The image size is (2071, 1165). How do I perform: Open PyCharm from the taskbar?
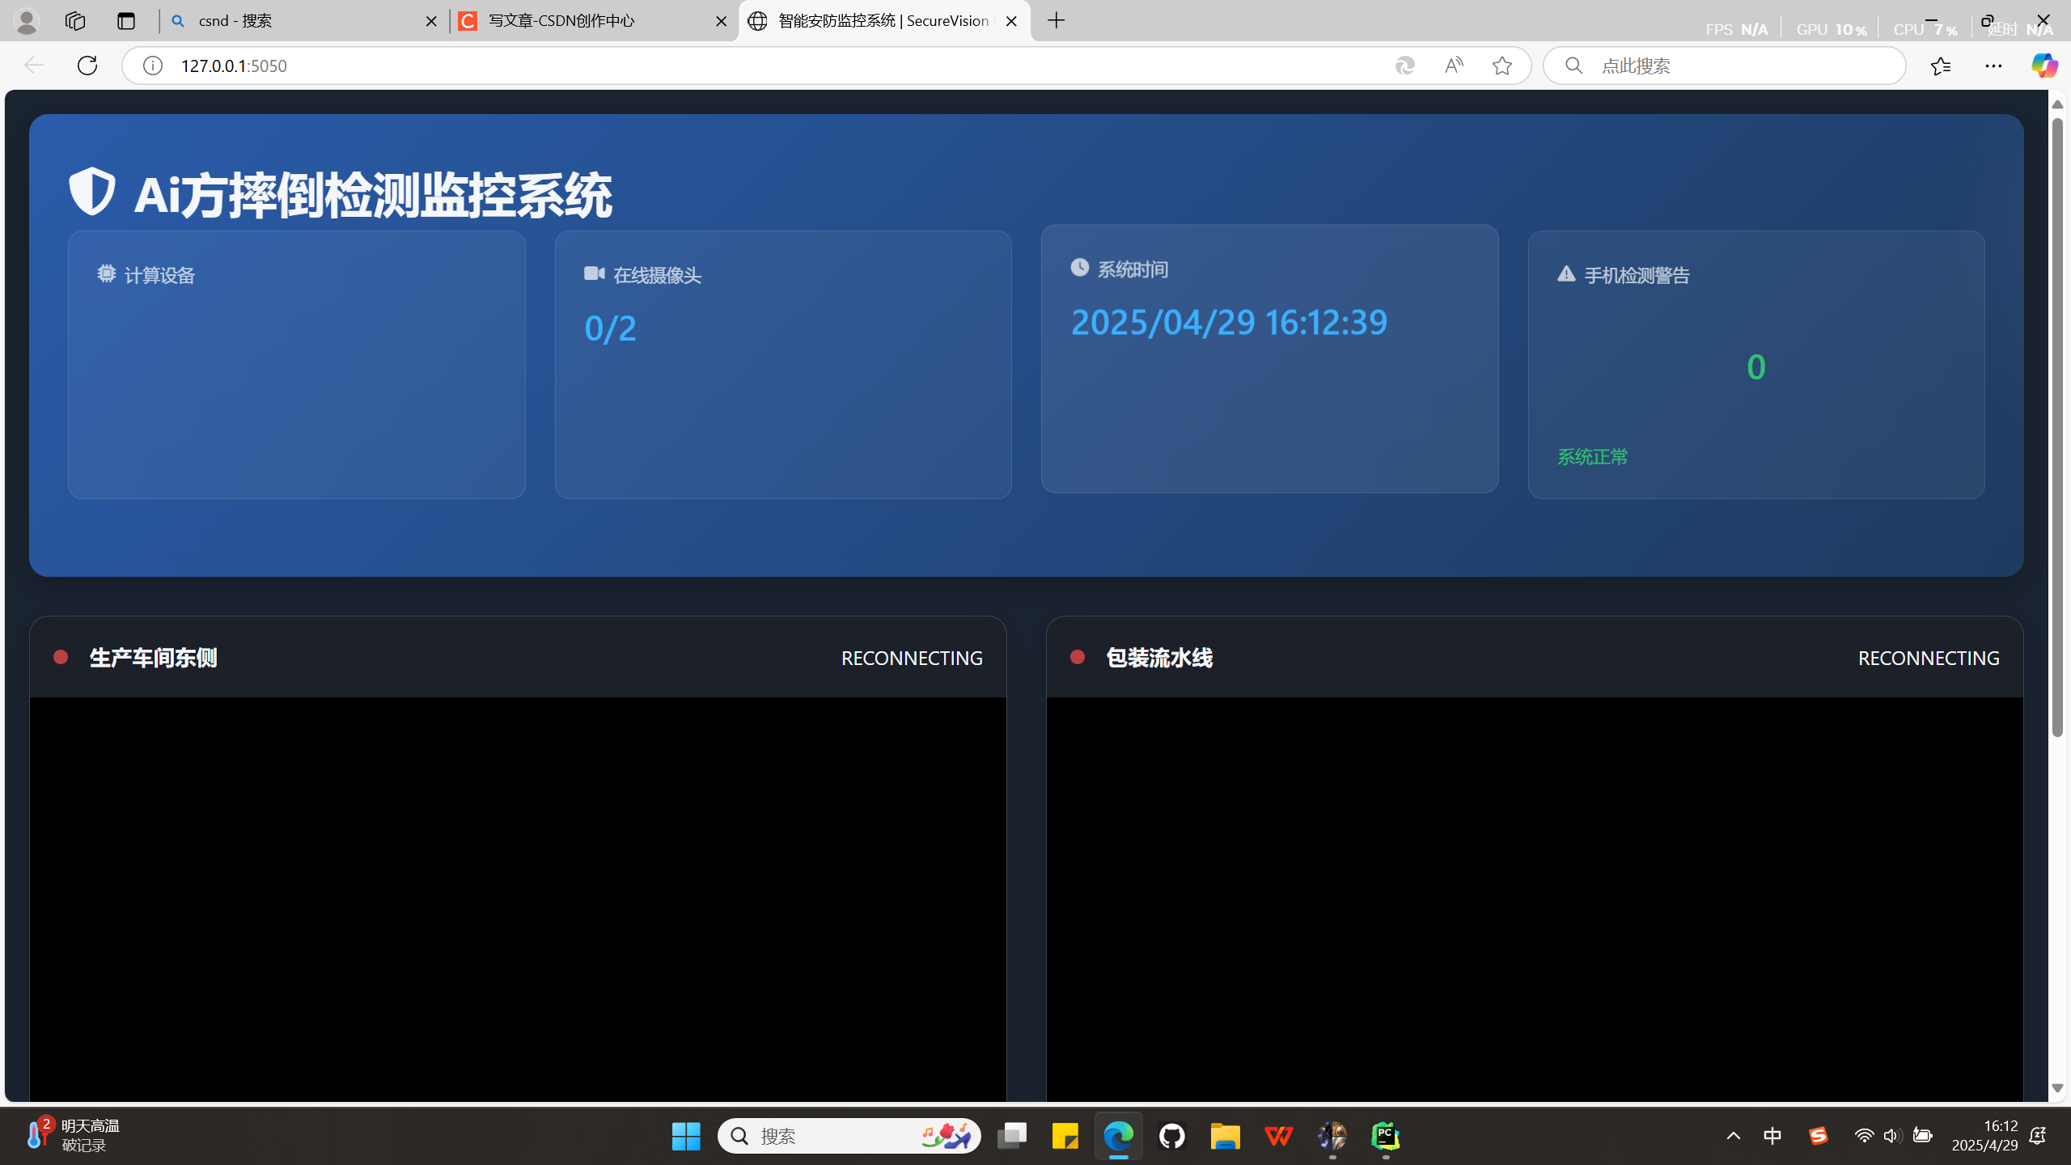[1385, 1136]
